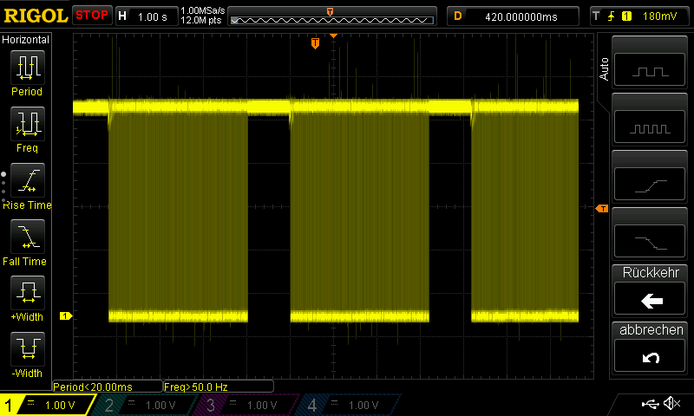Click the USB connection status icon
The height and width of the screenshot is (416, 694).
pos(650,403)
